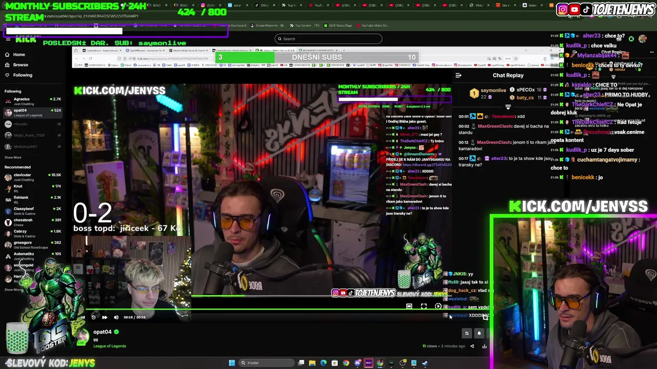Open playback speed settings icon
The image size is (657, 369).
click(x=438, y=306)
